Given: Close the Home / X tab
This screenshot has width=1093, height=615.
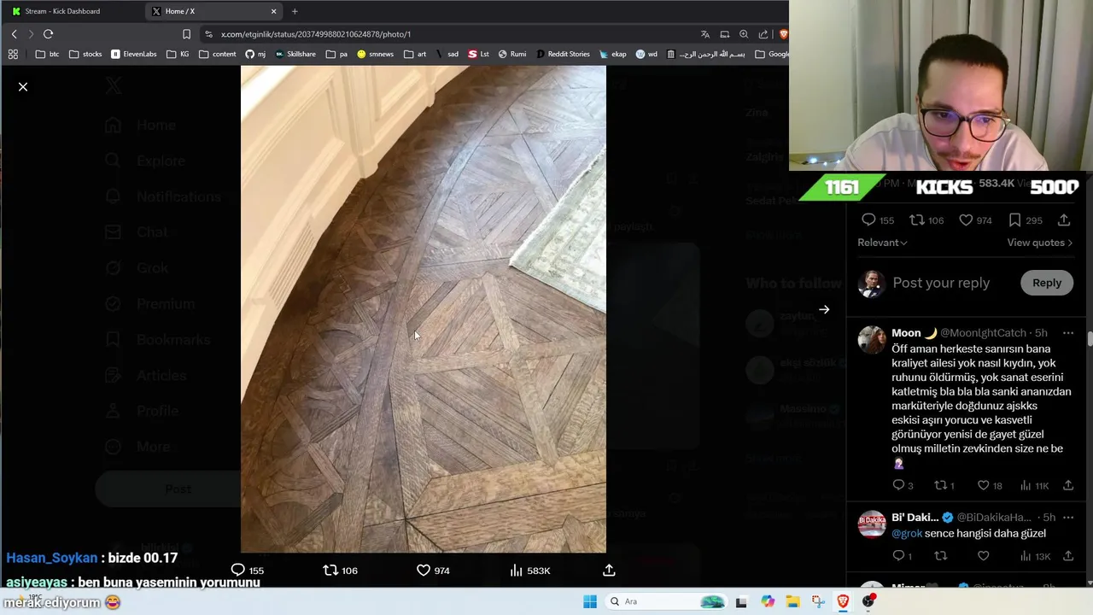Looking at the screenshot, I should click(x=273, y=11).
